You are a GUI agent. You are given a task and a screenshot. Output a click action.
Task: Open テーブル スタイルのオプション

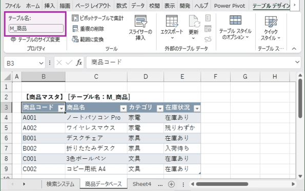point(235,28)
